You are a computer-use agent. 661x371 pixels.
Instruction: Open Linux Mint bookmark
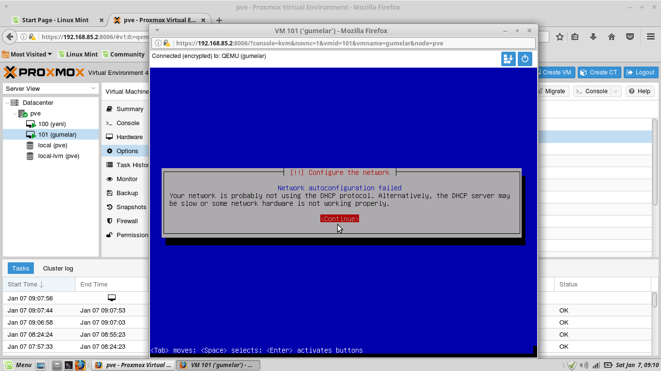pos(78,55)
